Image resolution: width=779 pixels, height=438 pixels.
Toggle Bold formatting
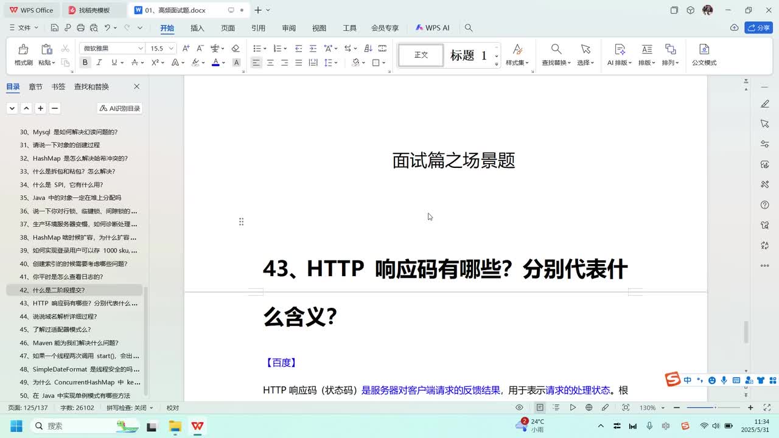coord(85,63)
